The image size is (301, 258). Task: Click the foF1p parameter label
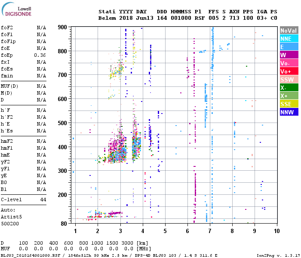coord(8,41)
